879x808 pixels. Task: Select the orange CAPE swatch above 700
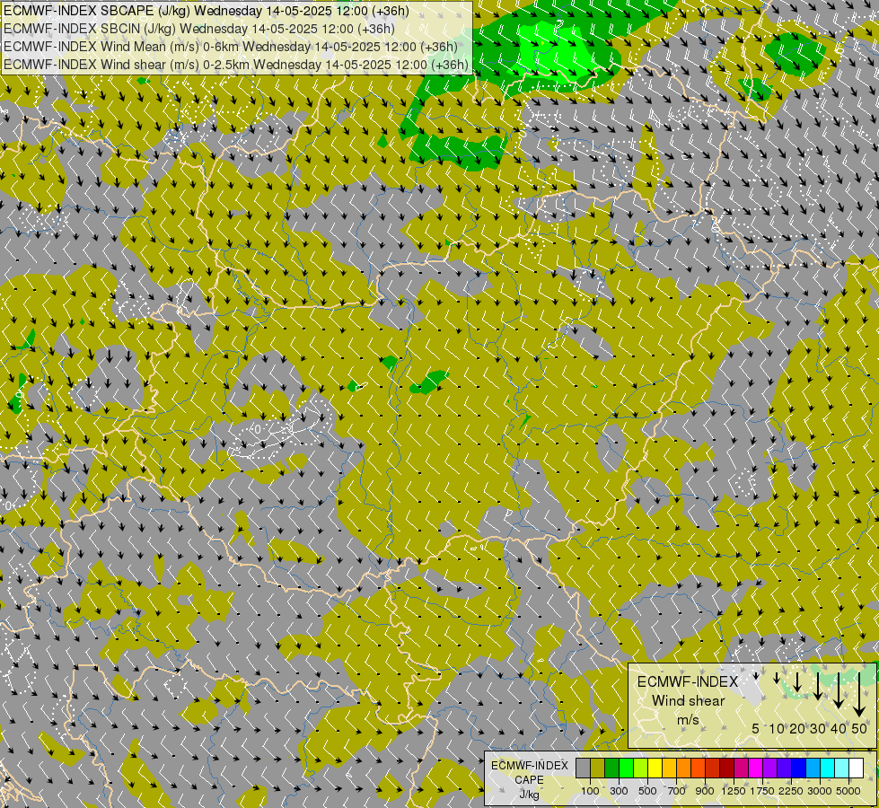pyautogui.click(x=684, y=768)
